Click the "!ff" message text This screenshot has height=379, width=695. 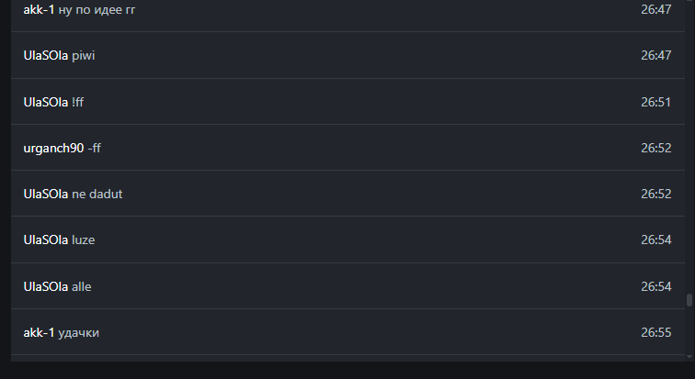pyautogui.click(x=77, y=102)
